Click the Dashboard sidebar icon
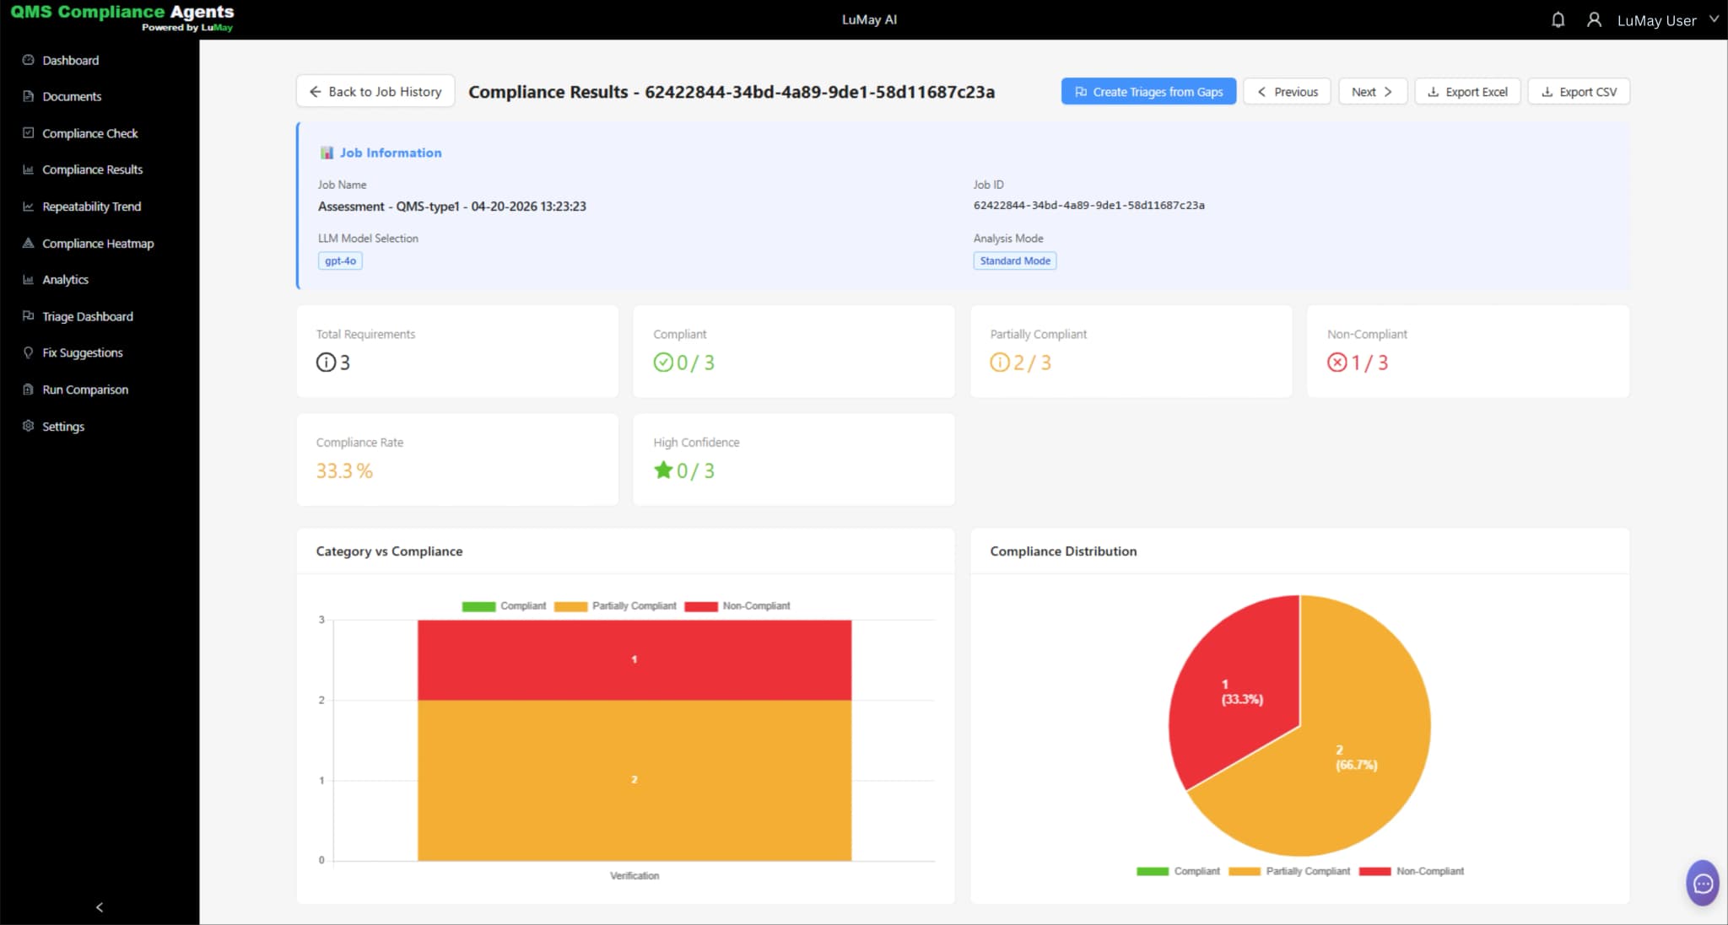 28,60
